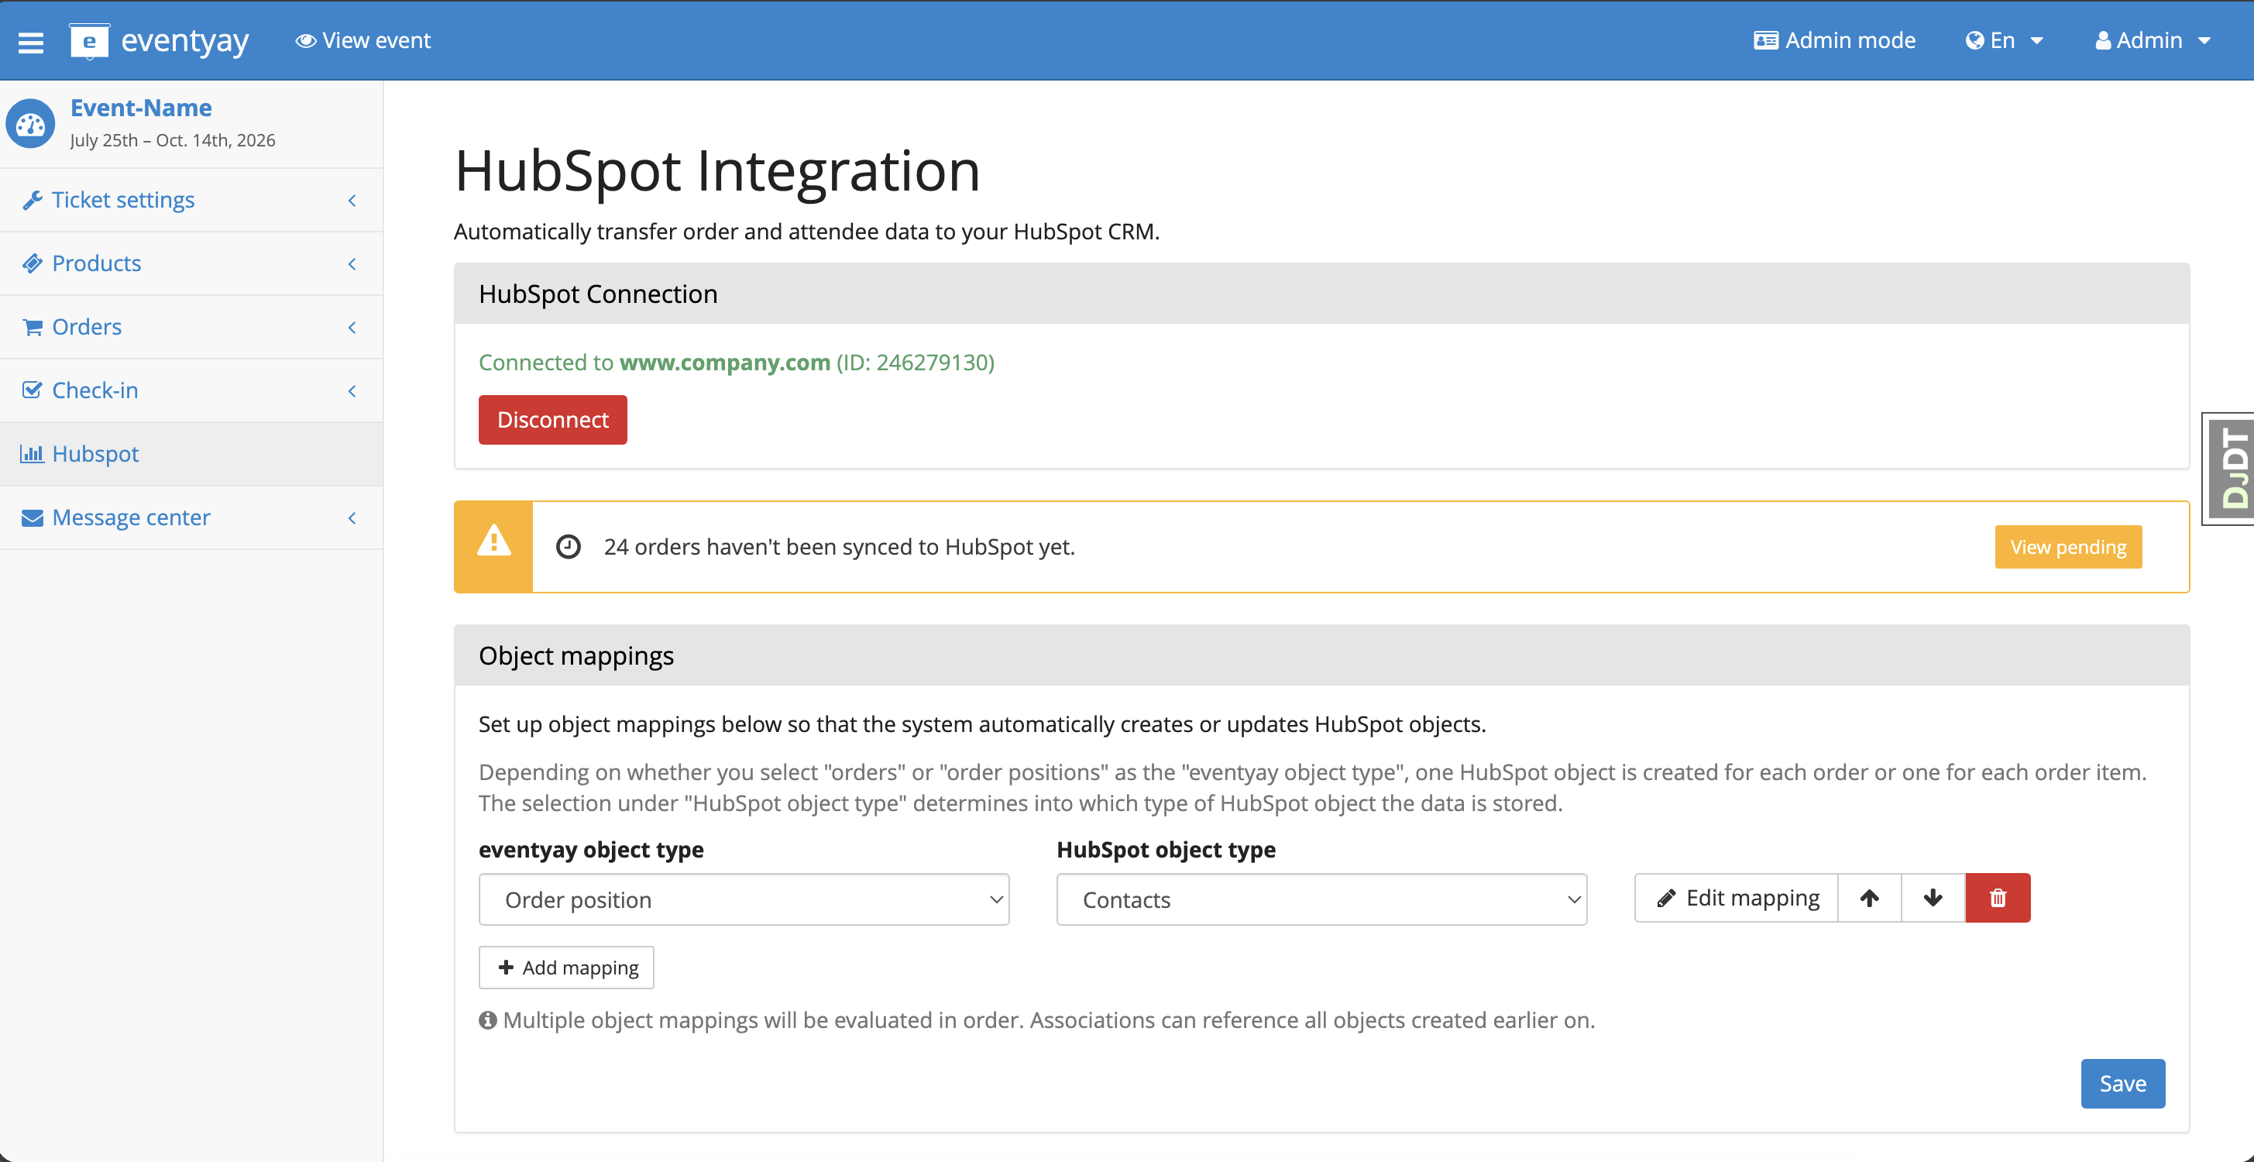Click the user icon beside Admin
The width and height of the screenshot is (2254, 1162).
coord(2103,41)
